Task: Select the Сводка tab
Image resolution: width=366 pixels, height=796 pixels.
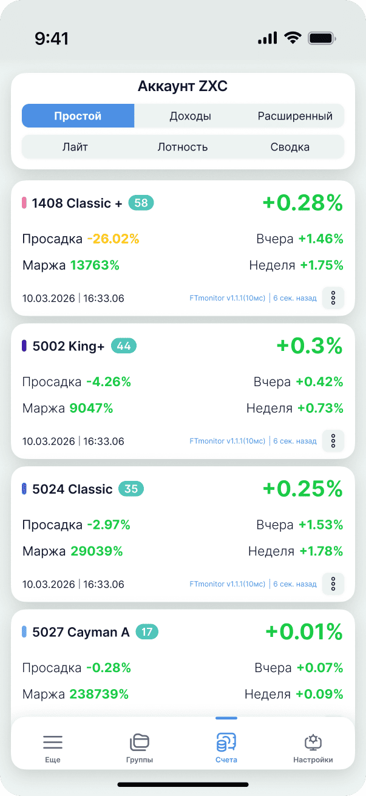Action: pos(290,147)
